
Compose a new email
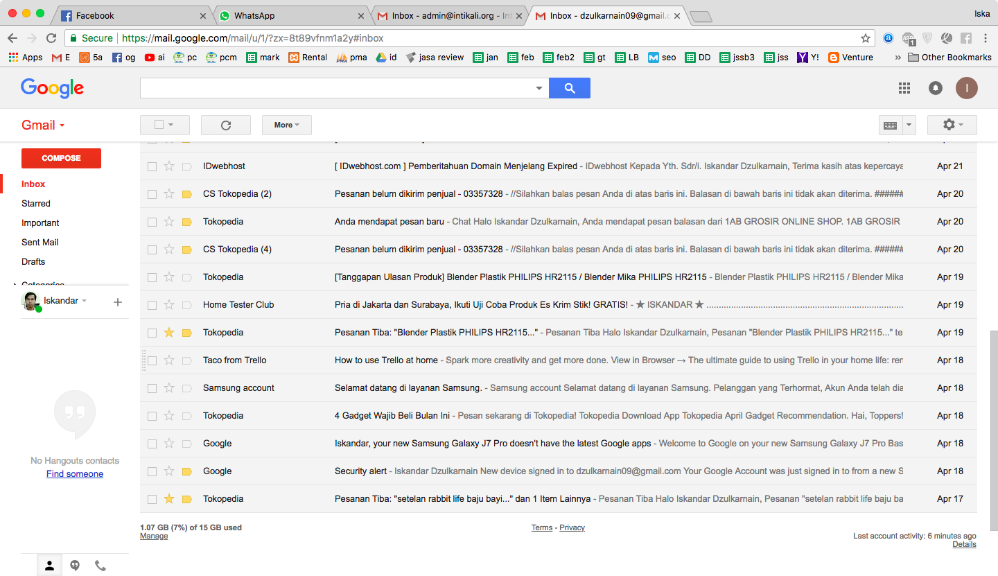(61, 158)
